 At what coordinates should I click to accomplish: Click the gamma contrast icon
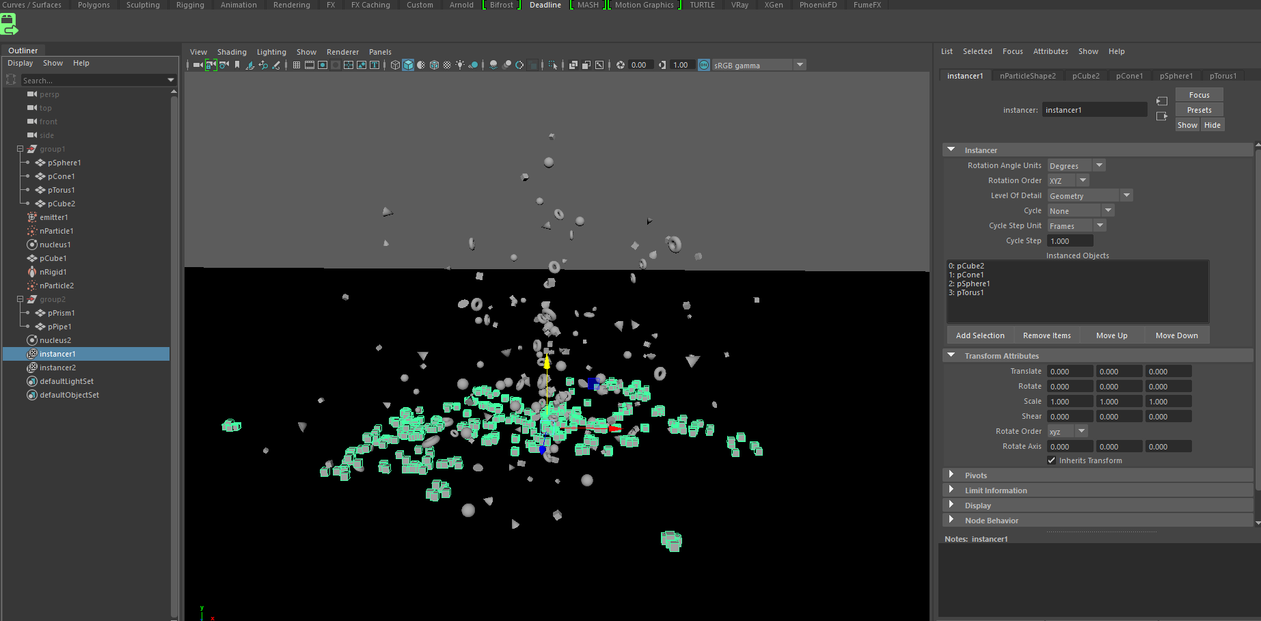[x=662, y=65]
